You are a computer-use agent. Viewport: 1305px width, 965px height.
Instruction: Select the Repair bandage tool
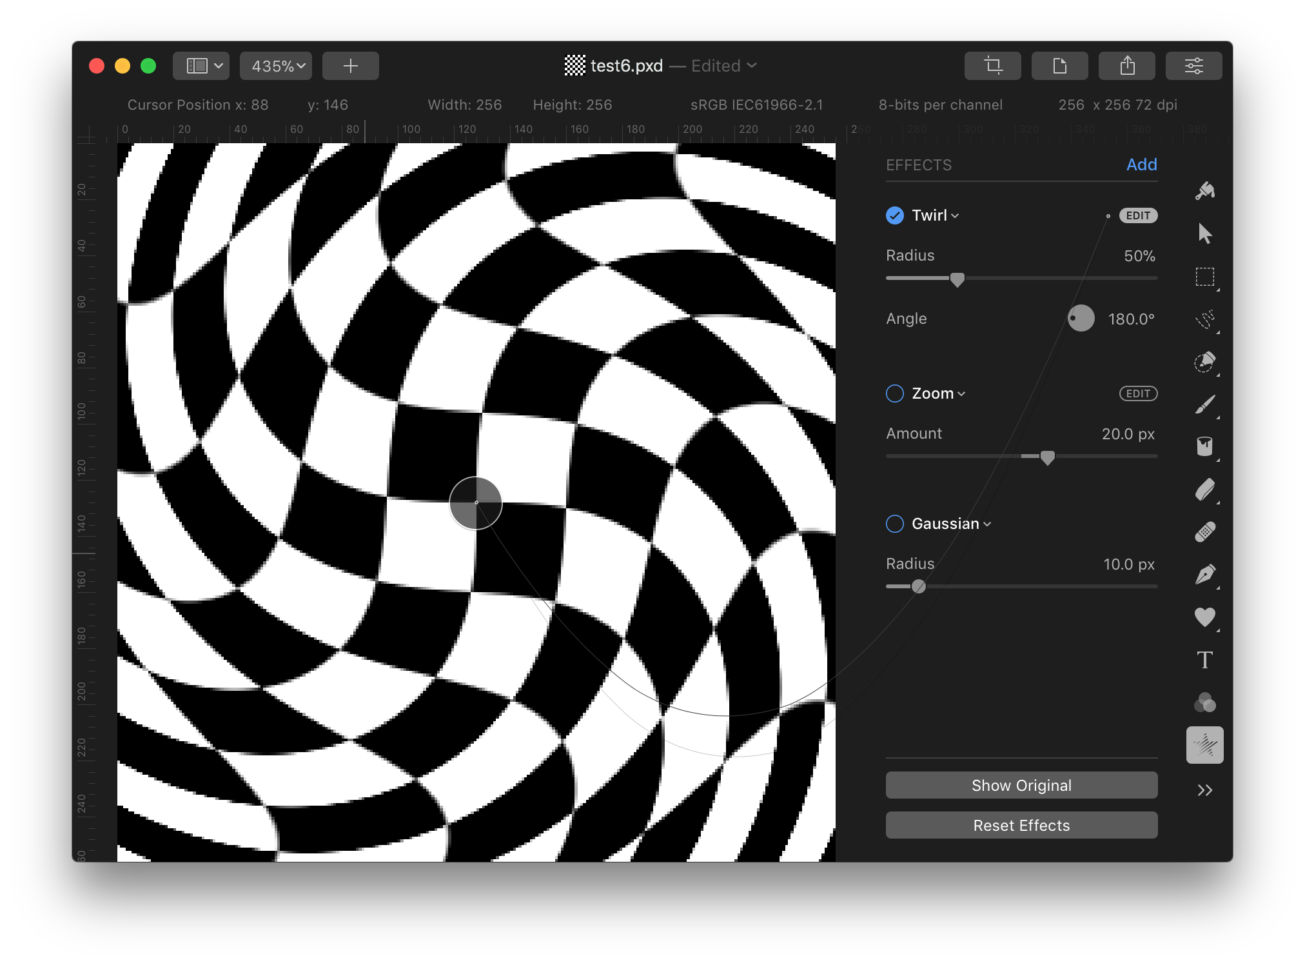click(x=1204, y=532)
